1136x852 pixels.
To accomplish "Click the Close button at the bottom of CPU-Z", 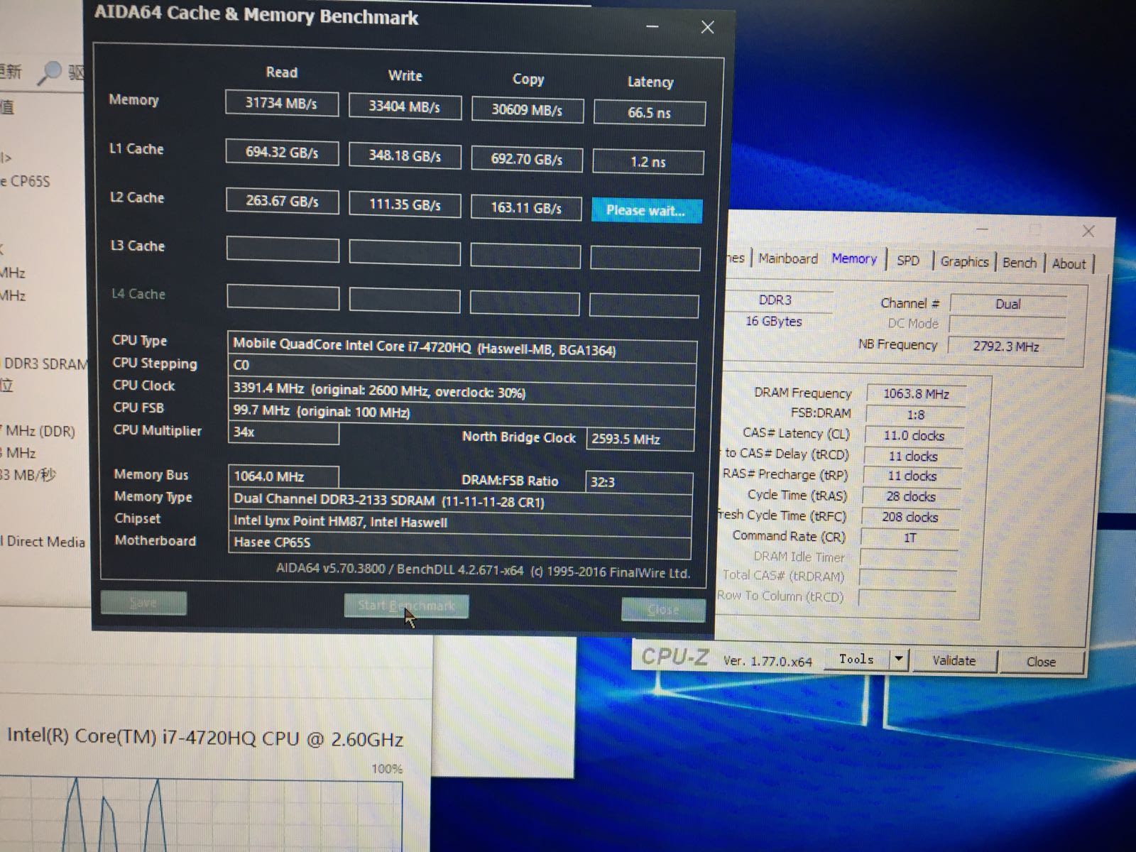I will [1041, 662].
